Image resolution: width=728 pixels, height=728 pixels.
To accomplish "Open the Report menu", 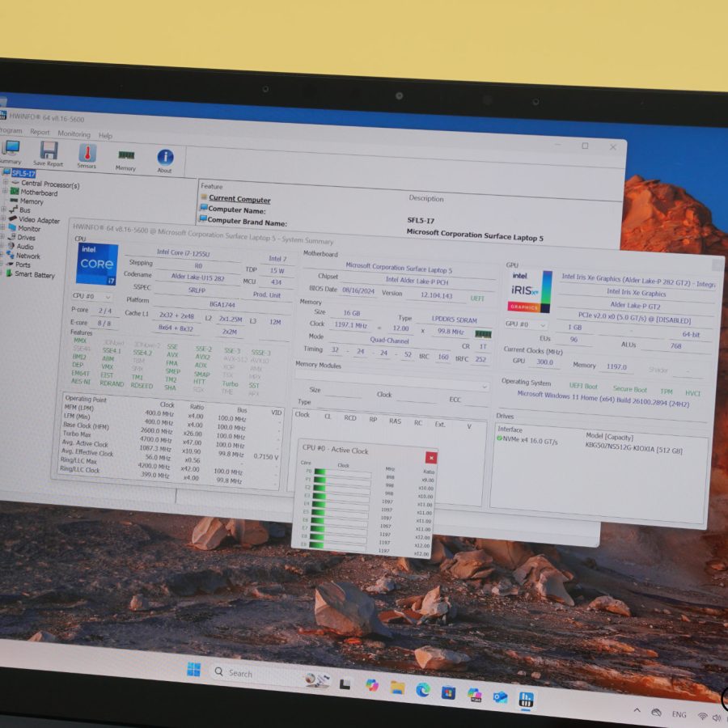I will (40, 132).
